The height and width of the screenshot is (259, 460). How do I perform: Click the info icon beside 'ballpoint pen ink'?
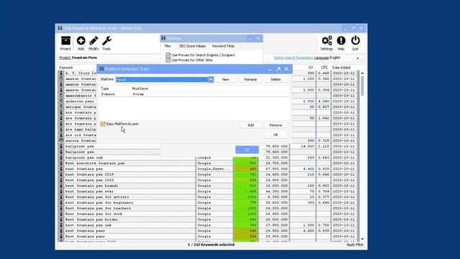[x=61, y=158]
